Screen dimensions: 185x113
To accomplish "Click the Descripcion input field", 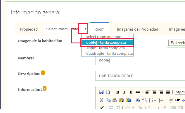I will tap(140, 76).
